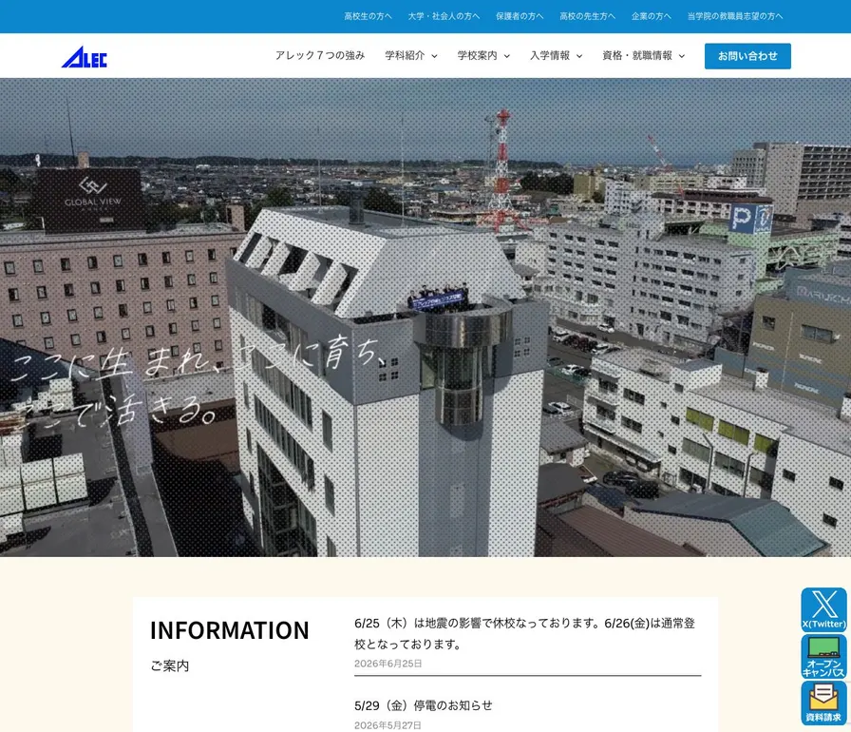Expand the 学科紹介 dropdown chevron
Image resolution: width=851 pixels, height=732 pixels.
434,56
